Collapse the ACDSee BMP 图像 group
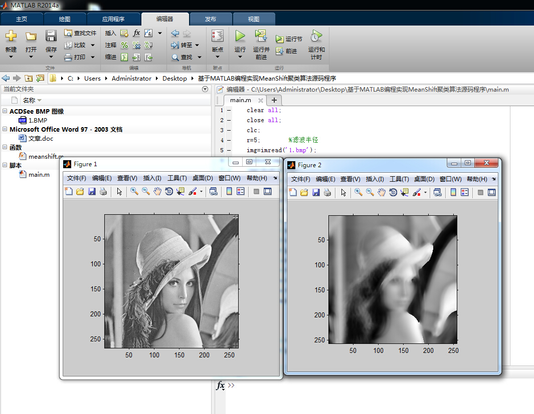The height and width of the screenshot is (414, 534). click(x=5, y=111)
